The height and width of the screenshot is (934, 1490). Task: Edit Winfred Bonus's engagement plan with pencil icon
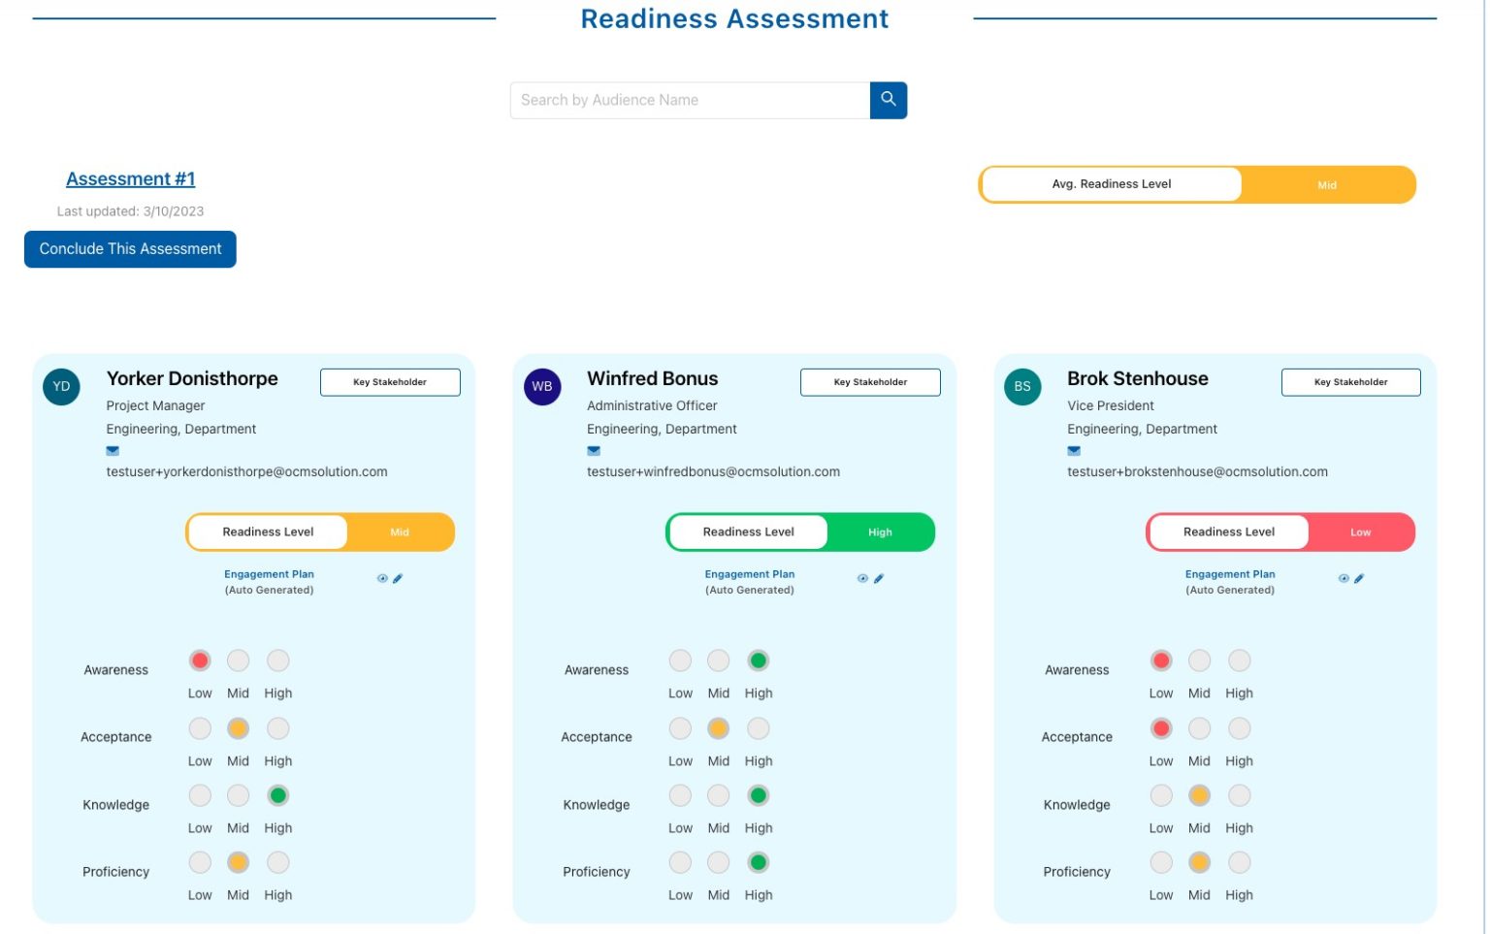[879, 577]
